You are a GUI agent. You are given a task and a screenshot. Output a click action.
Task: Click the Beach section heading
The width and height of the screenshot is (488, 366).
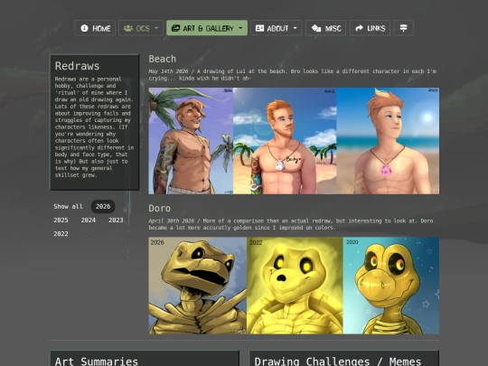tap(162, 59)
